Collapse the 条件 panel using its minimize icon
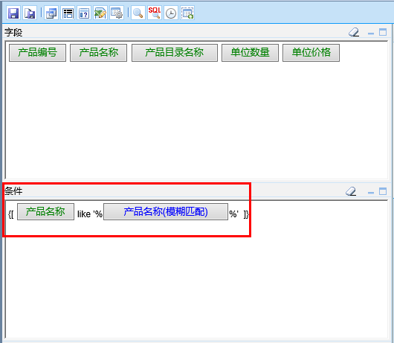394x343 pixels. (x=371, y=193)
